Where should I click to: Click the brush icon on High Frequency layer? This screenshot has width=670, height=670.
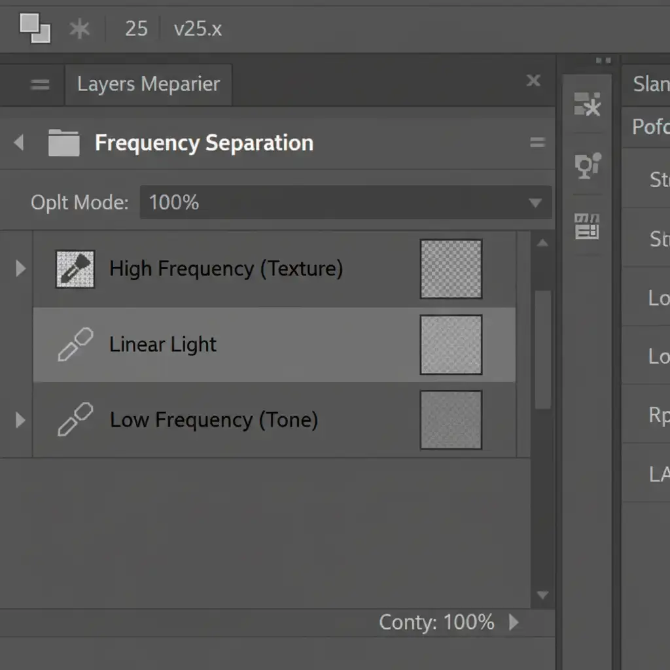click(x=75, y=269)
